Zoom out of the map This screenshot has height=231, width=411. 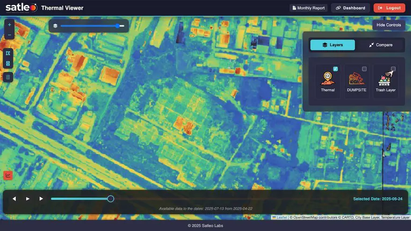[x=9, y=35]
